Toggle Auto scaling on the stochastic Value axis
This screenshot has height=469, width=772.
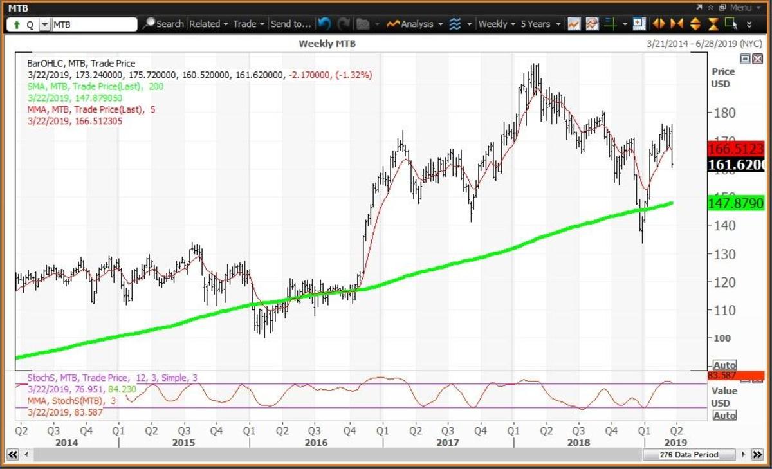(x=724, y=416)
